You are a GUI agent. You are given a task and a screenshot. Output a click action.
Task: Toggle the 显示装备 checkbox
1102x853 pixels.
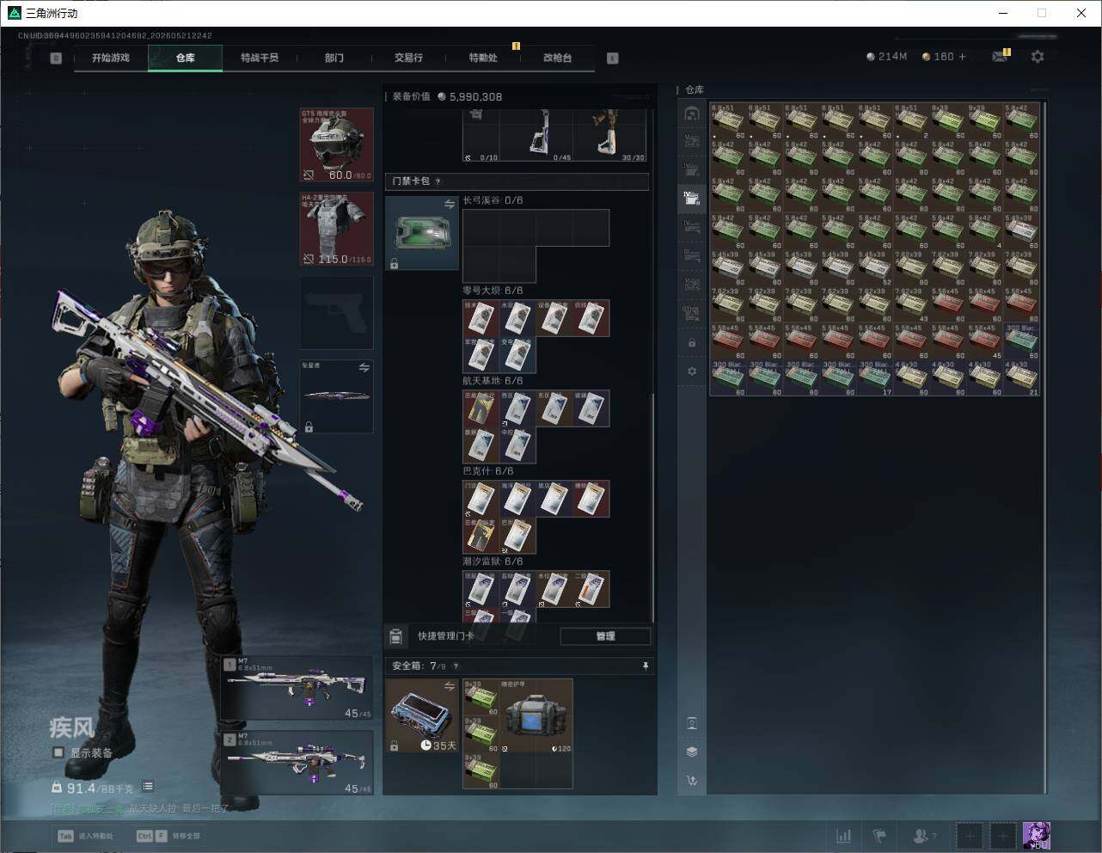[58, 752]
